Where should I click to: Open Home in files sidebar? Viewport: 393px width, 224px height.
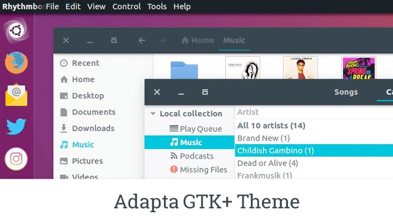point(77,80)
